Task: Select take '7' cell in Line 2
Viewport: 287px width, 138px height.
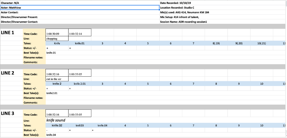Action: click(193, 84)
